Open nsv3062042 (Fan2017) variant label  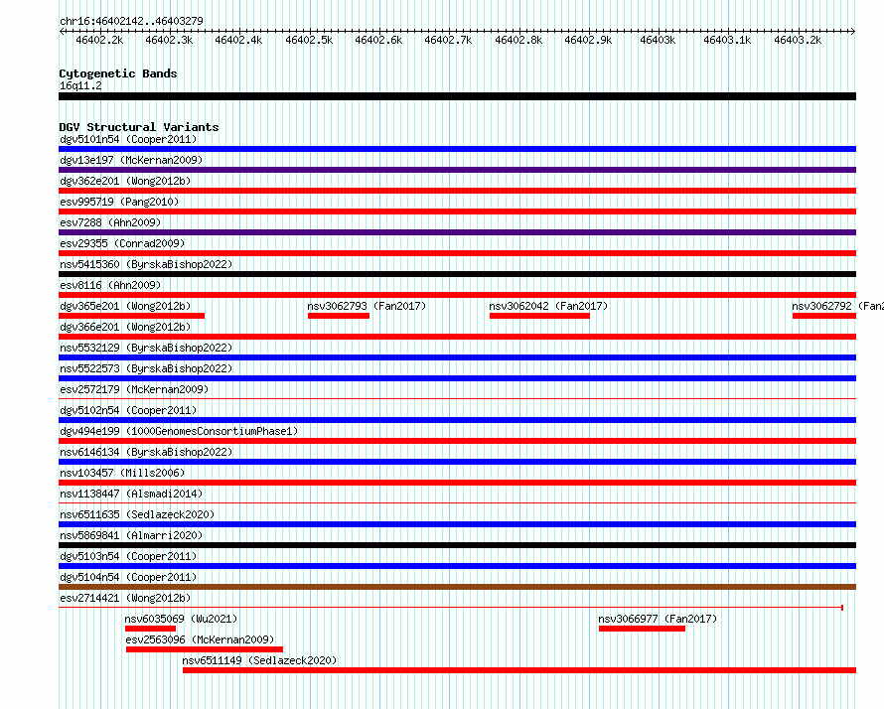tap(548, 306)
